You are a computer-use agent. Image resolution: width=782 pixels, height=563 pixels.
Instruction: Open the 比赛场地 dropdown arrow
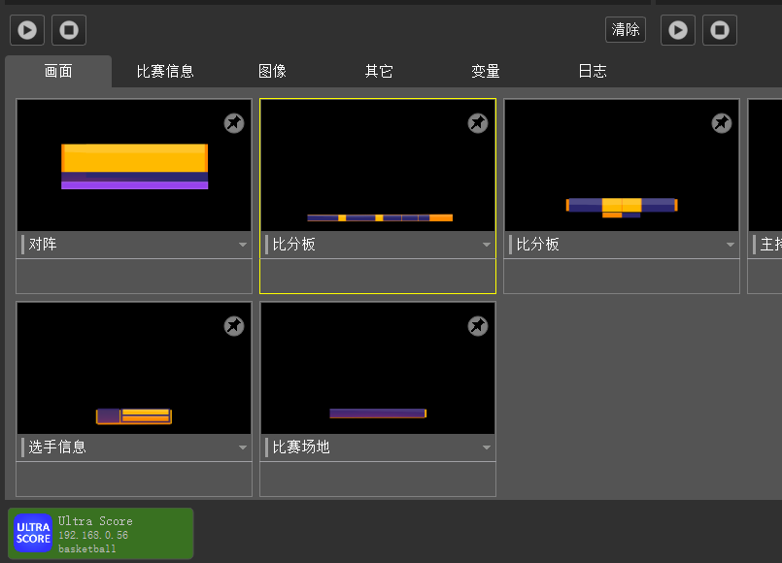tap(487, 447)
